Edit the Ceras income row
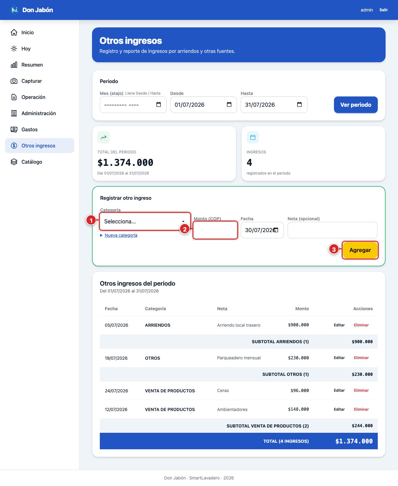The image size is (398, 486). pyautogui.click(x=339, y=390)
